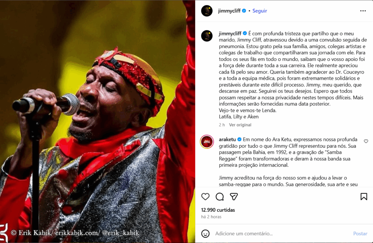Open comments via speech bubble icon
The height and width of the screenshot is (243, 373).
220,197
